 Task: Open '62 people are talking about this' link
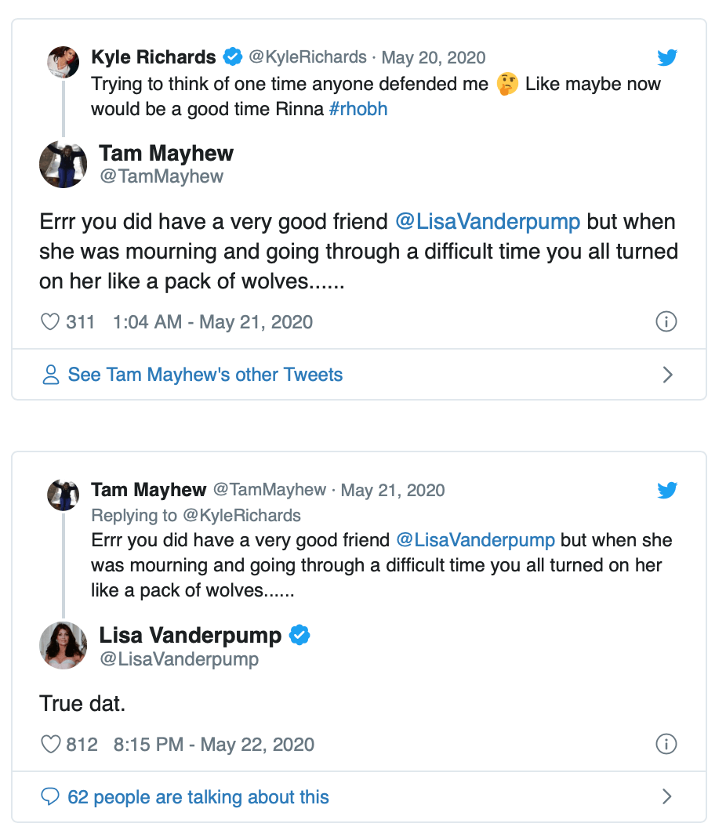[x=198, y=797]
